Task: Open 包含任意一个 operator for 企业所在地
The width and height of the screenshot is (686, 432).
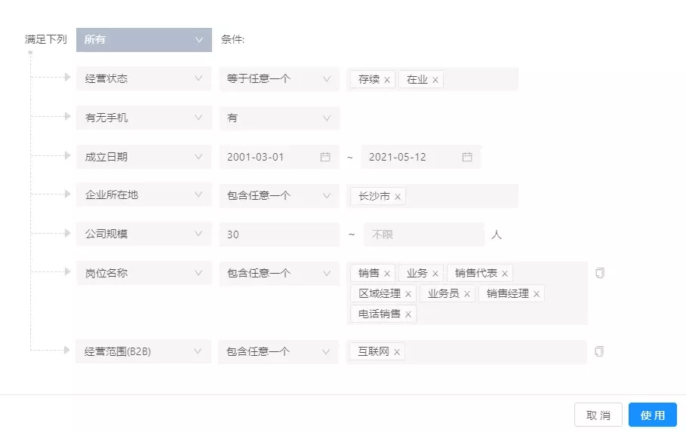Action: [279, 196]
